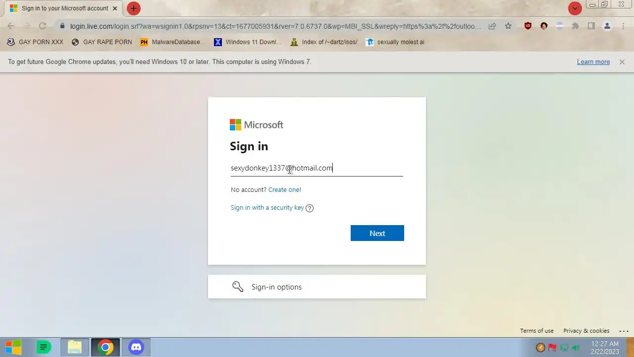Open the 'Windows 11 Downl...' bookmark
This screenshot has height=357, width=634.
tap(248, 42)
